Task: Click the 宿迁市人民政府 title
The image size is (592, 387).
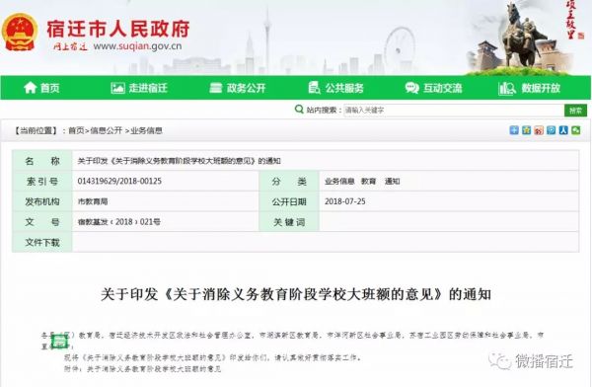Action: tap(118, 29)
